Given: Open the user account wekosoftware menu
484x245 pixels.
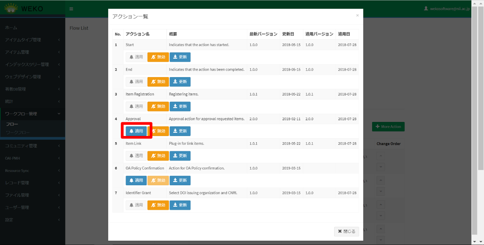Looking at the screenshot, I should [x=447, y=9].
